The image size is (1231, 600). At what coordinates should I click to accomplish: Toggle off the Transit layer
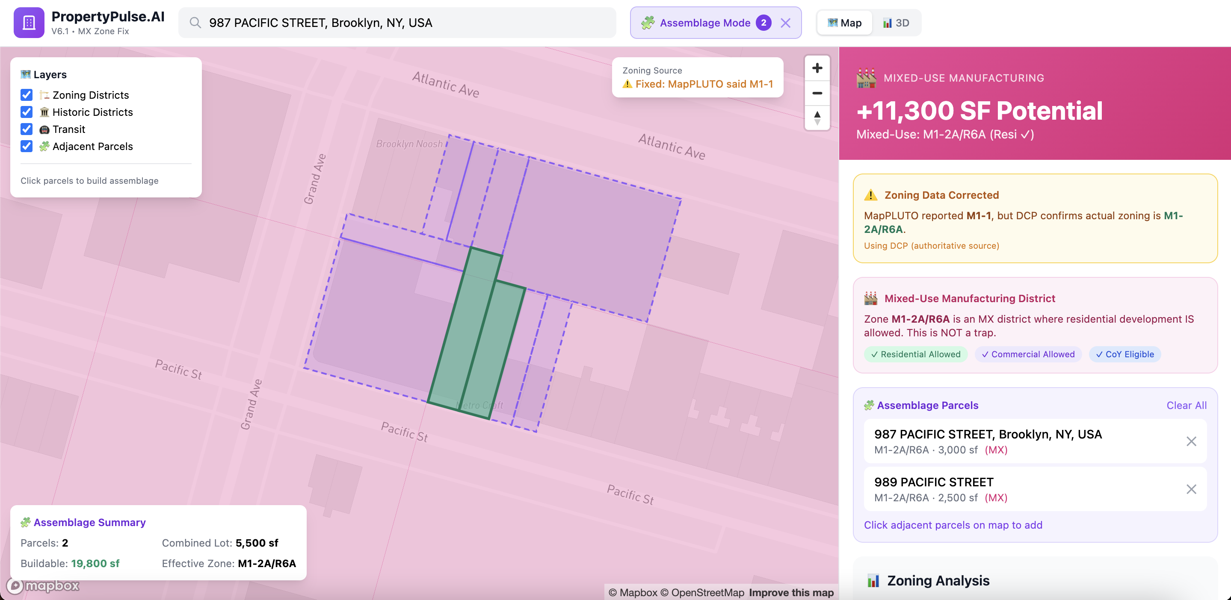click(26, 129)
